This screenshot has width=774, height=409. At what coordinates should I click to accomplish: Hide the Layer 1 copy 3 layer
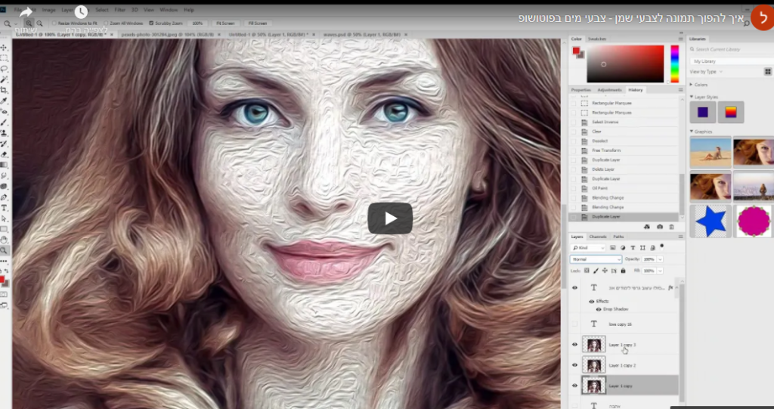click(x=574, y=345)
